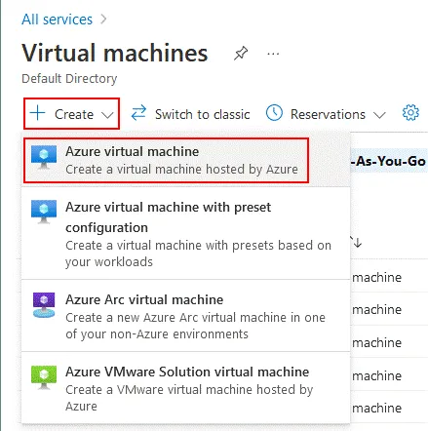
Task: Choose Azure Arc virtual machine option
Action: tap(185, 316)
